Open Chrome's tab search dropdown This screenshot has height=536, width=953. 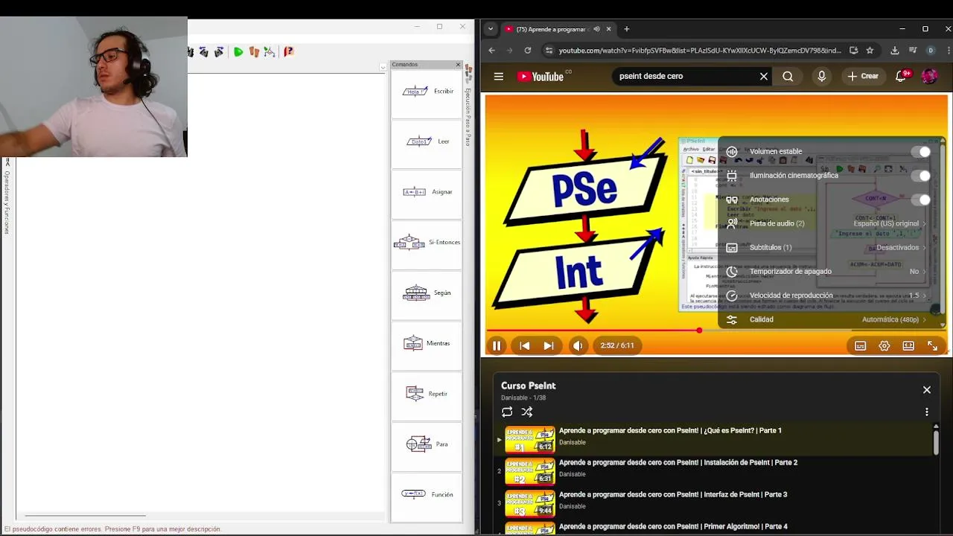click(490, 29)
